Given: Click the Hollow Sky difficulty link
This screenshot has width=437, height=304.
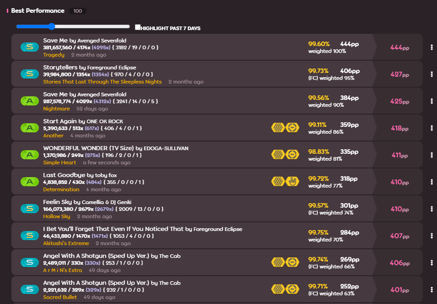Looking at the screenshot, I should (x=57, y=216).
